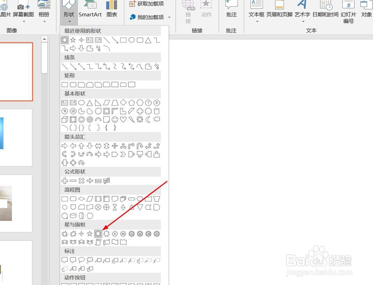Select the six-point star in 最近使用的形状
Viewport: 373px width, 285px height.
pyautogui.click(x=65, y=40)
